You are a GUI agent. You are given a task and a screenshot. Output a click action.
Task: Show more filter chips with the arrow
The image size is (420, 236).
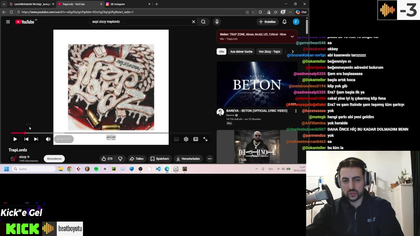[x=293, y=51]
